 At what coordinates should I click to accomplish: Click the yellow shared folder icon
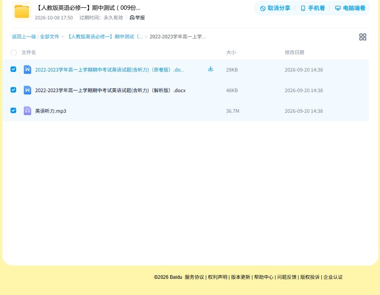pos(21,11)
